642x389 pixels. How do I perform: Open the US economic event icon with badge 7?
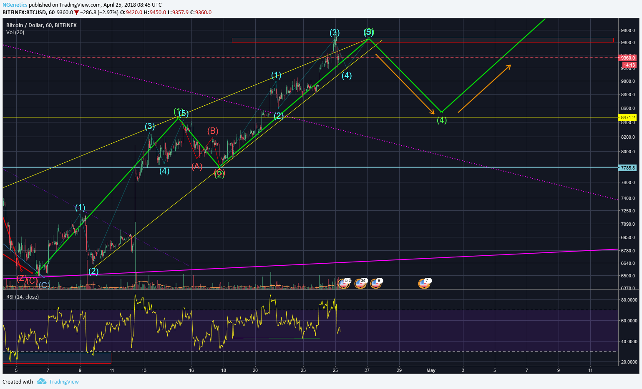(x=424, y=284)
